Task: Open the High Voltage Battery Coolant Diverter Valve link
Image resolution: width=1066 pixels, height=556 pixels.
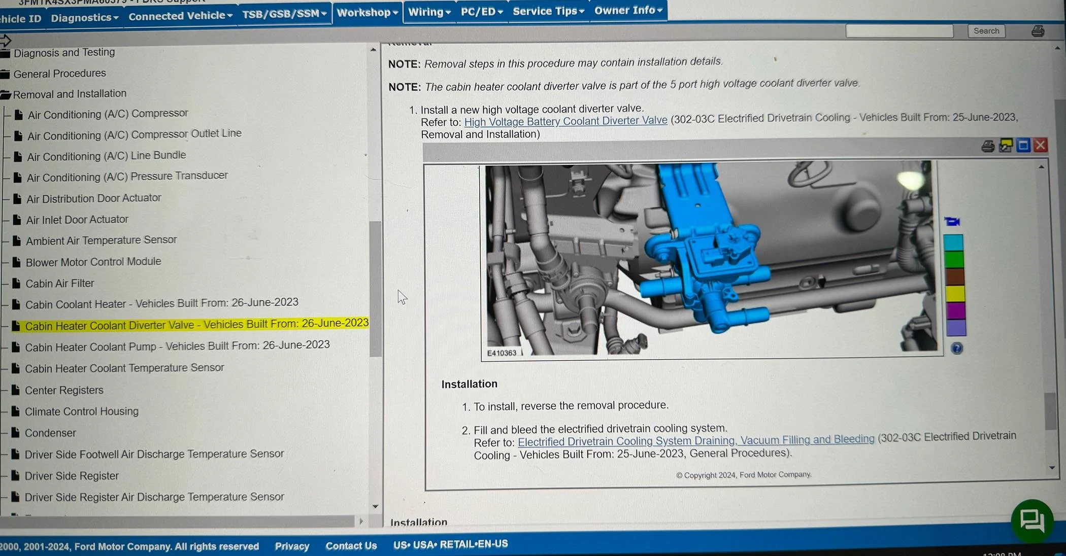Action: [565, 121]
